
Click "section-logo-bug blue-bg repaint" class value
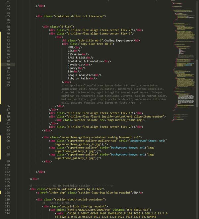point(105,192)
